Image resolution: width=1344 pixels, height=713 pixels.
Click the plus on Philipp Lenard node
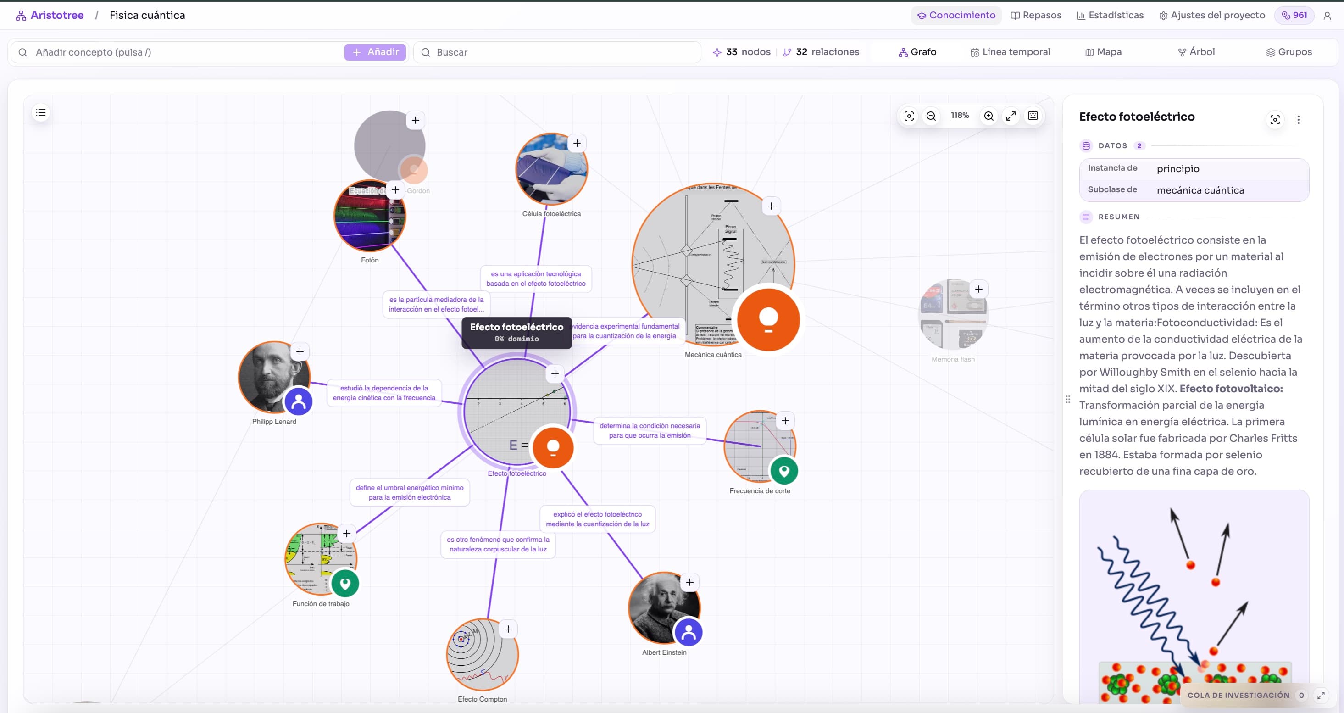coord(300,351)
